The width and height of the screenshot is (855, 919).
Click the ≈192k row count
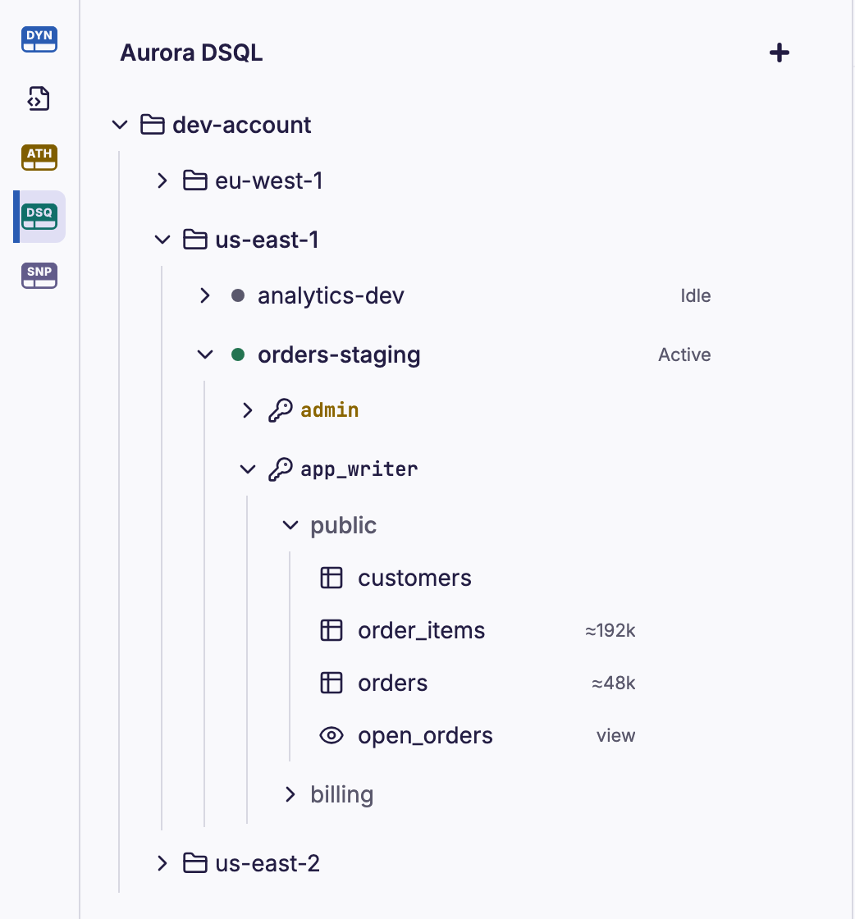610,631
